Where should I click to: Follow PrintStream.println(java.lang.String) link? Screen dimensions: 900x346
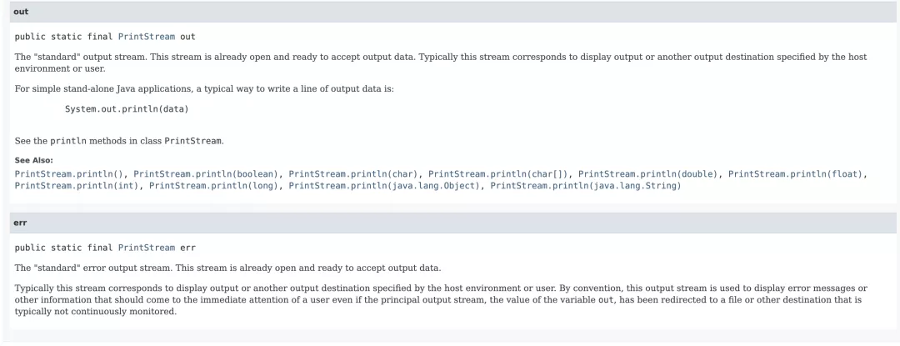586,185
